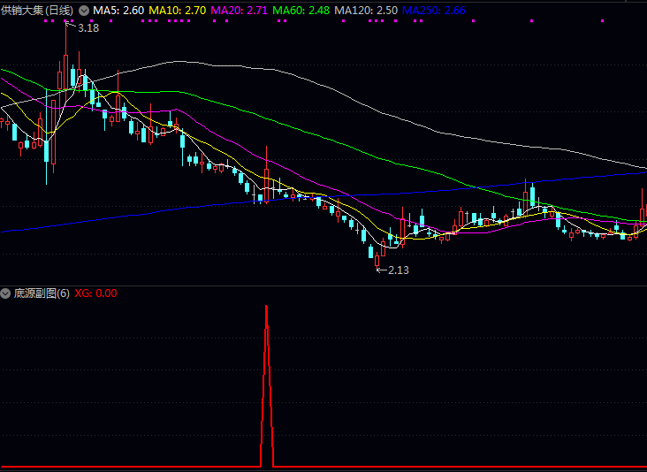Click the XG: 0.00 value label
This screenshot has width=647, height=472.
[x=95, y=293]
